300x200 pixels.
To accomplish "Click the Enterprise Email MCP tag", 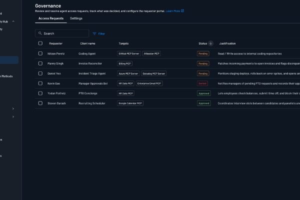I will coord(149,83).
